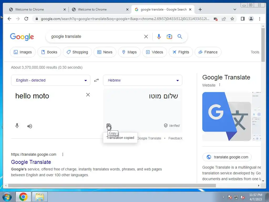This screenshot has width=269, height=202.
Task: Filter results by News
Action: [x=105, y=52]
